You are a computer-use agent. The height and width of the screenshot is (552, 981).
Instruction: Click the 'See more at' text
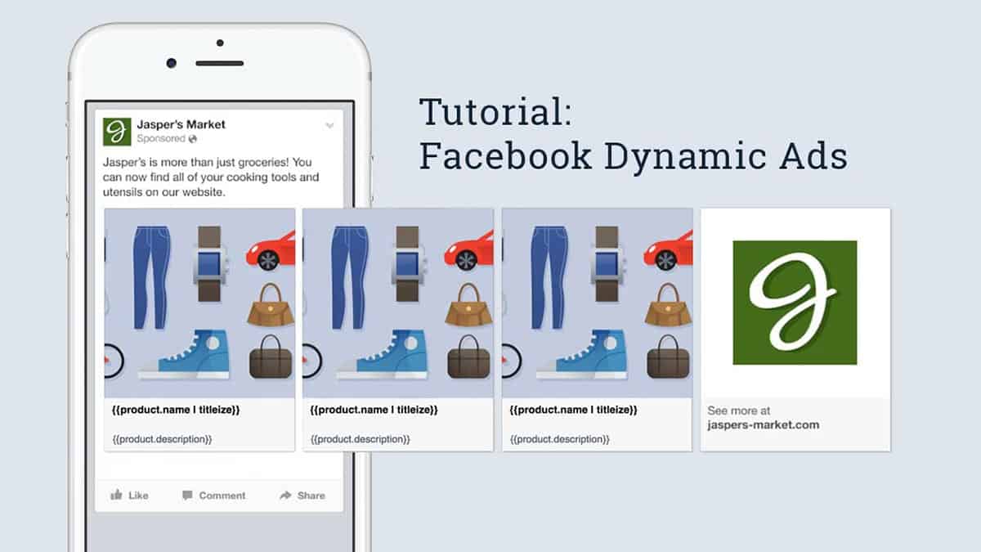point(739,411)
